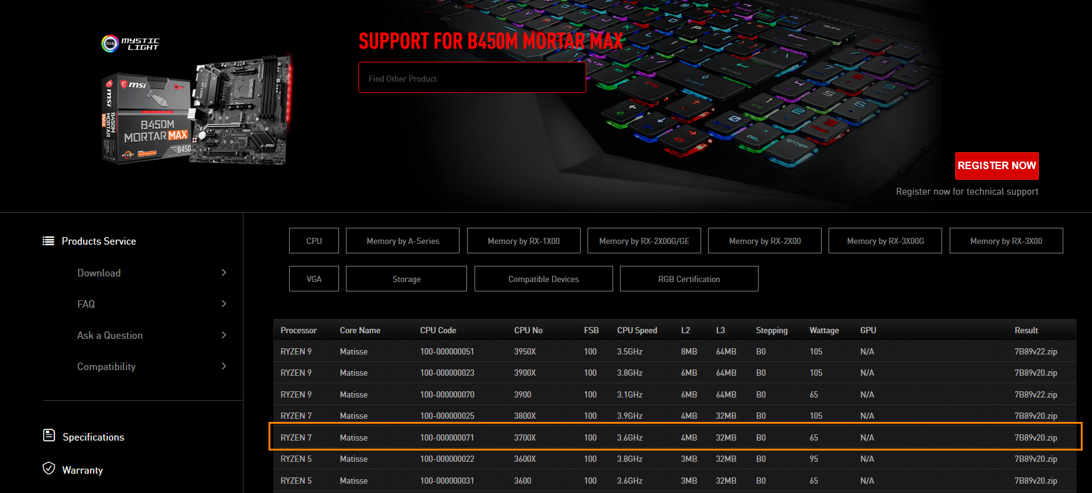1092x493 pixels.
Task: Download 7B89v20.zip for the 3600 row
Action: pyautogui.click(x=1036, y=481)
